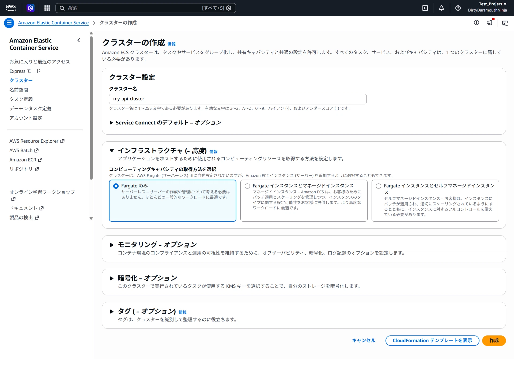Image resolution: width=514 pixels, height=371 pixels.
Task: Open デーモンタスク定義 in sidebar
Action: coord(31,109)
